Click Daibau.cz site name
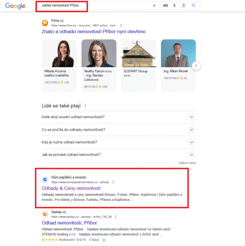 click(x=59, y=212)
